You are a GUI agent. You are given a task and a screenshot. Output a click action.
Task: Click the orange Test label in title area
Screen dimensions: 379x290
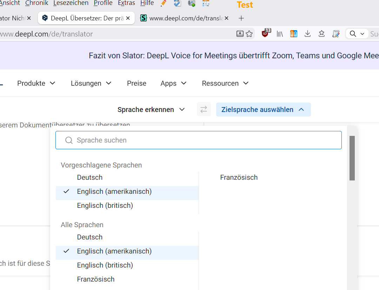tap(245, 5)
